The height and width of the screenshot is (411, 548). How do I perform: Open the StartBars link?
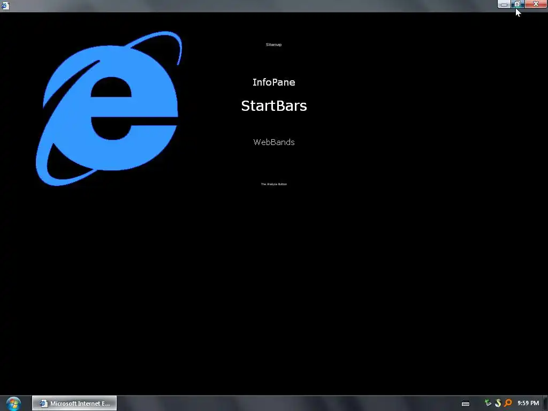[x=274, y=106]
